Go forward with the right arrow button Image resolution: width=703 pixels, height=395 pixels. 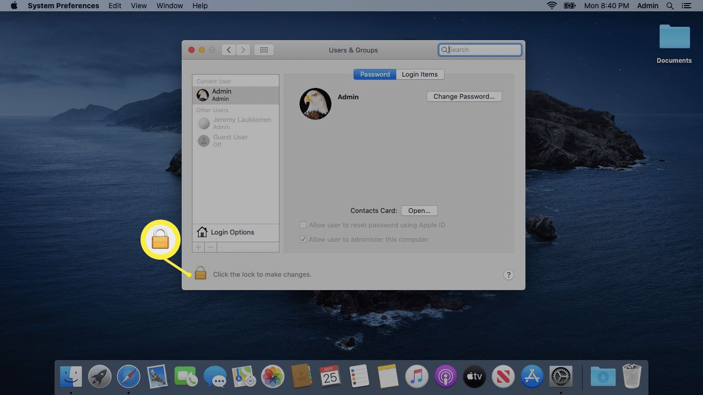[x=243, y=50]
